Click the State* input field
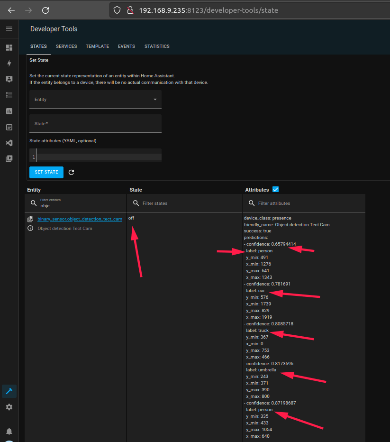The image size is (390, 442). click(x=95, y=123)
